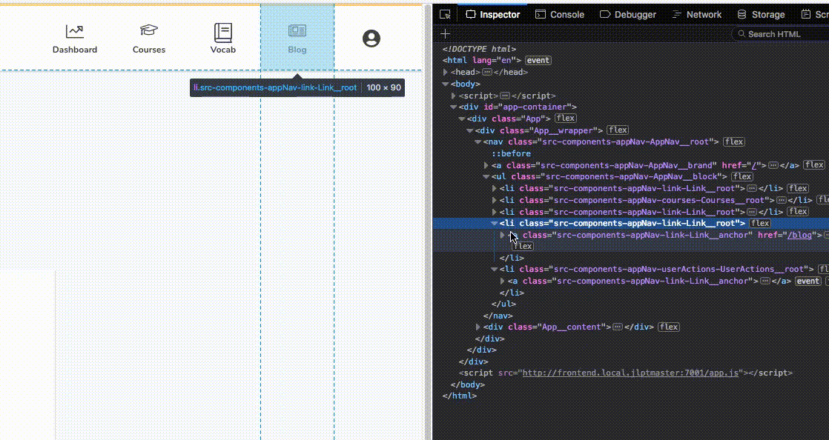
Task: Expand the AppNav__brand anchor node
Action: click(486, 165)
